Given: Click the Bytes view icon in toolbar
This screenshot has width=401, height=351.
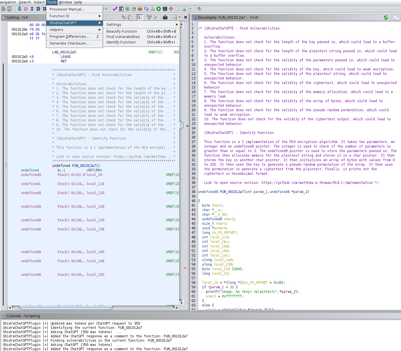Looking at the screenshot, I should coord(121,9).
